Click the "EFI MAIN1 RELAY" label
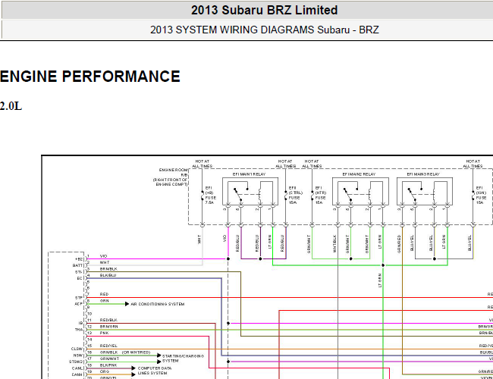493x379 pixels. [249, 174]
